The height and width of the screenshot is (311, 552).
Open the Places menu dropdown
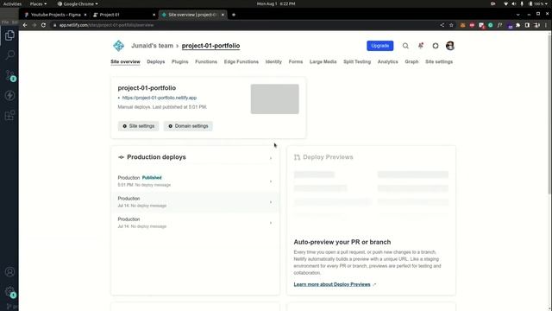[x=38, y=3]
